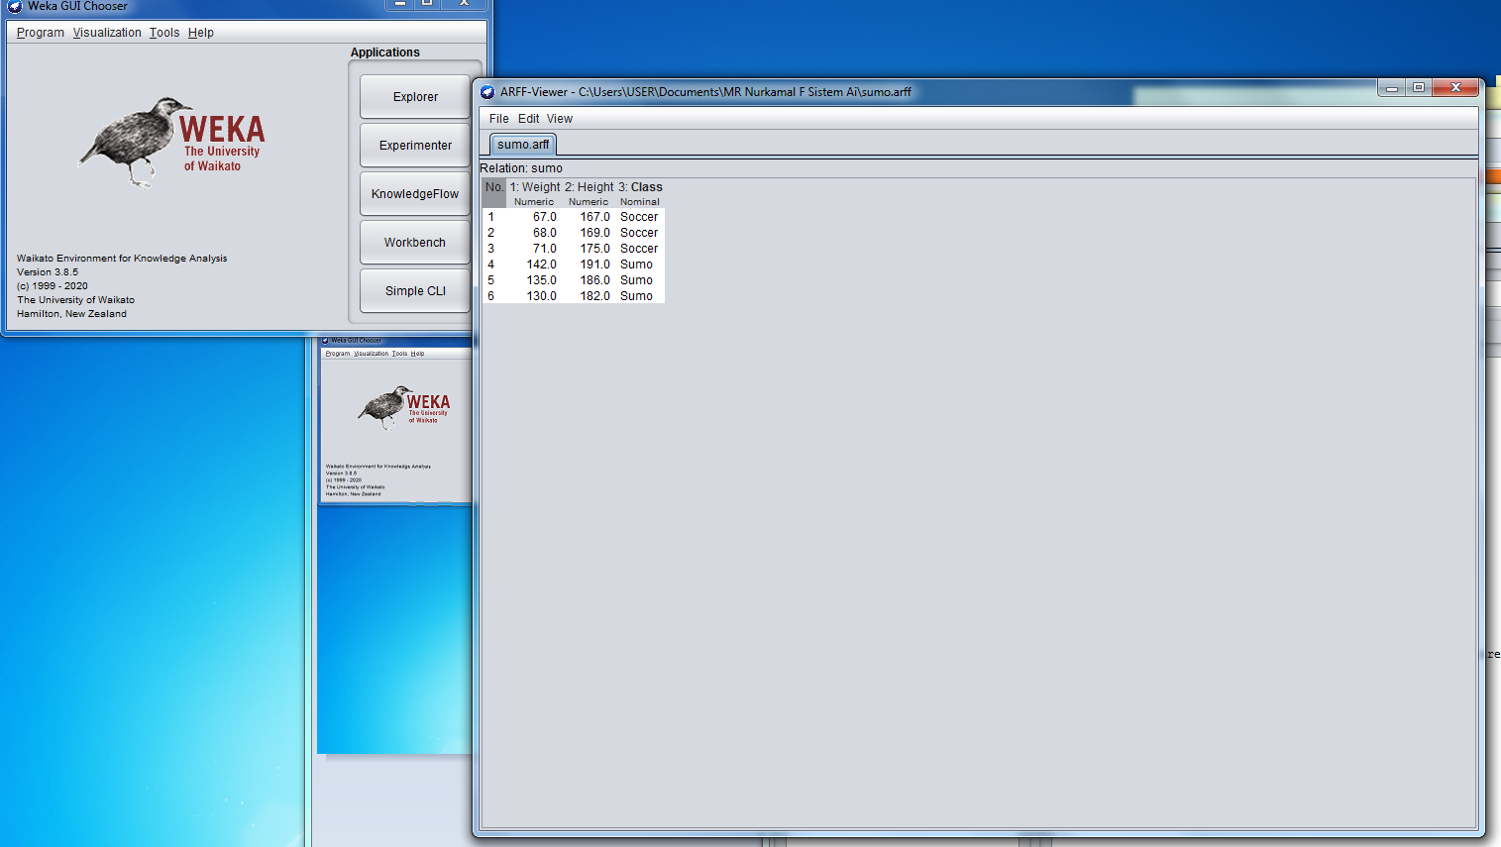Open the Explorer application in Weka
The height and width of the screenshot is (847, 1501).
(x=415, y=97)
